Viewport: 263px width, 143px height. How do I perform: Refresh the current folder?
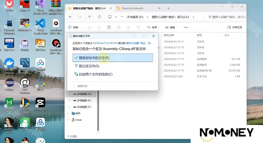(99, 17)
